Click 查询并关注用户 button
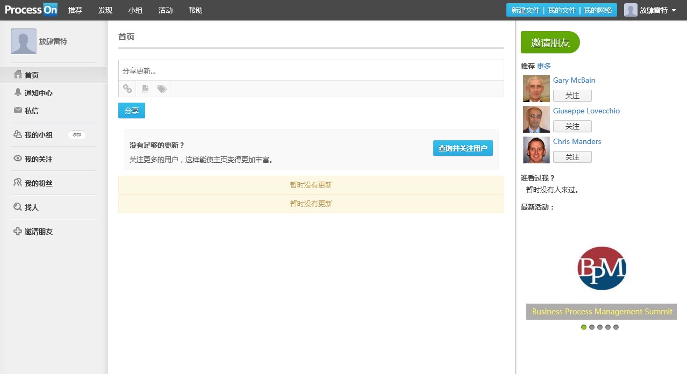687x374 pixels. (463, 148)
